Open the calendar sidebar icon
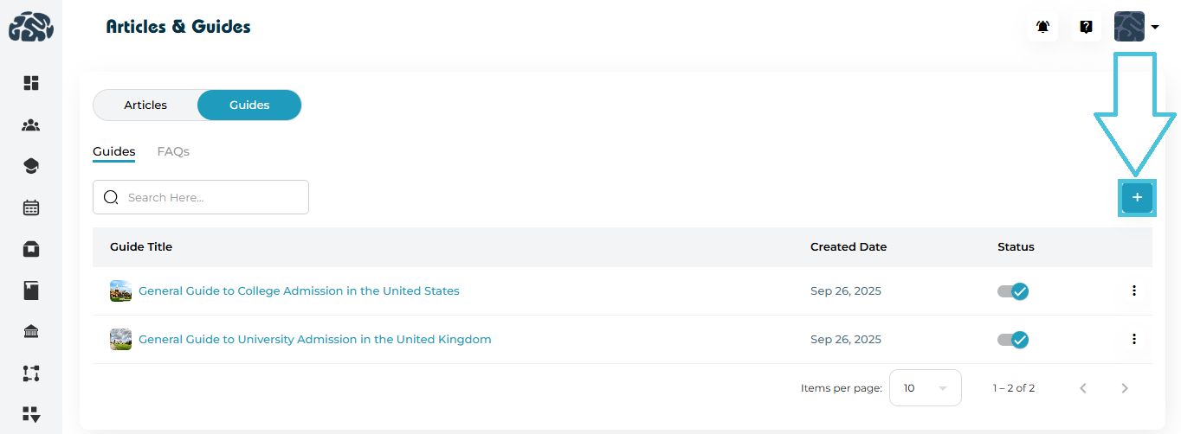1181x434 pixels. (31, 207)
